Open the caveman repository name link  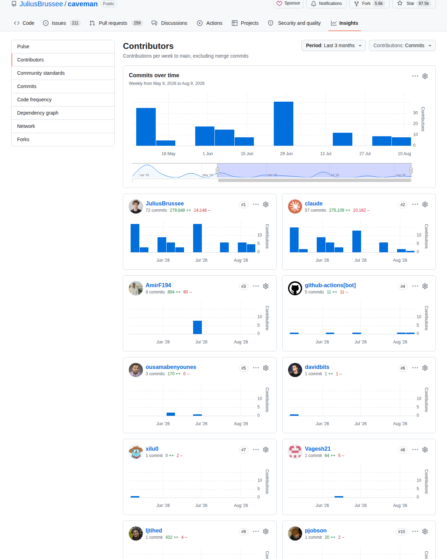coord(83,4)
